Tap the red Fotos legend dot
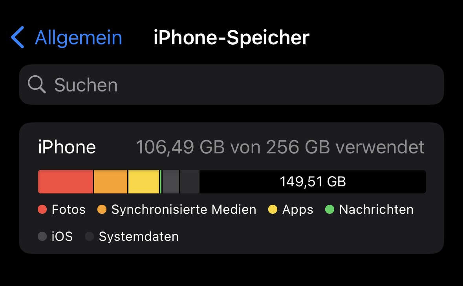The height and width of the screenshot is (286, 463). click(42, 210)
